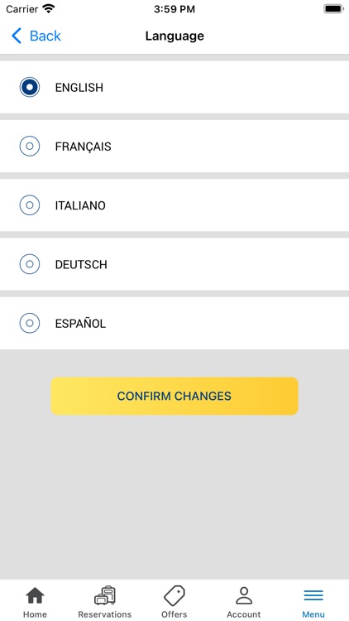Tap the Home house icon
The height and width of the screenshot is (621, 349).
click(35, 595)
